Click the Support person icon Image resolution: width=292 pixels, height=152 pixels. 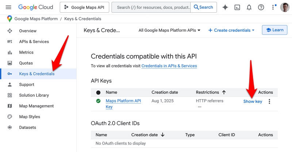[x=10, y=85]
